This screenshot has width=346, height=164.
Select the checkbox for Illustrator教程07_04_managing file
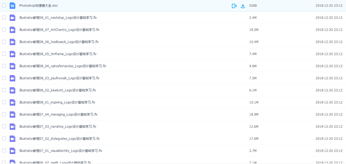point(4,114)
